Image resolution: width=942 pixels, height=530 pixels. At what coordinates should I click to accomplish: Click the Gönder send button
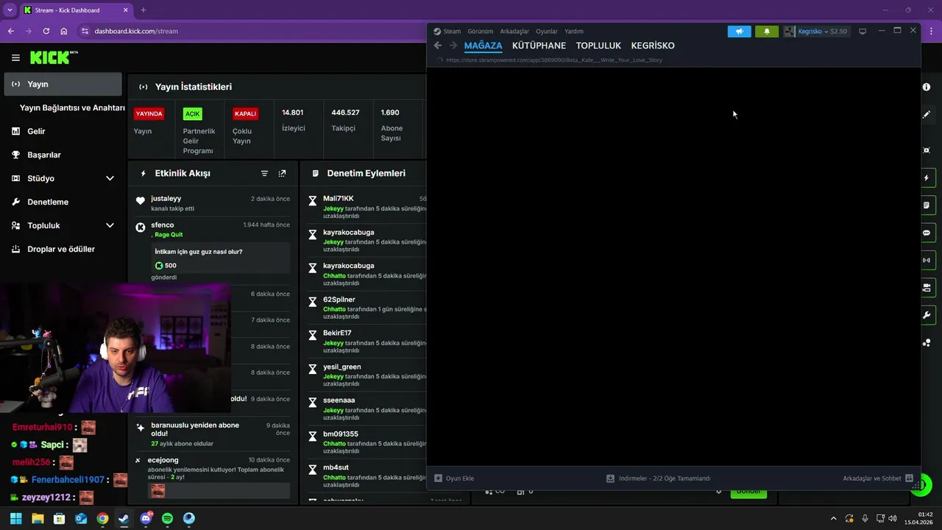point(748,492)
